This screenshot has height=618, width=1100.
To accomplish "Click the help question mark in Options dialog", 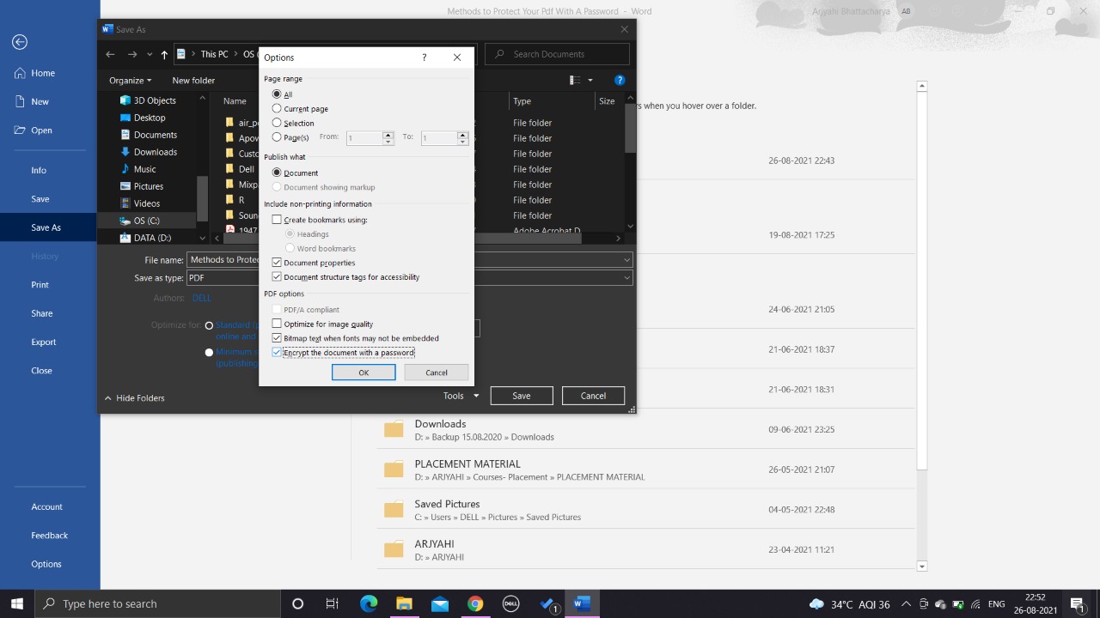I will (424, 58).
